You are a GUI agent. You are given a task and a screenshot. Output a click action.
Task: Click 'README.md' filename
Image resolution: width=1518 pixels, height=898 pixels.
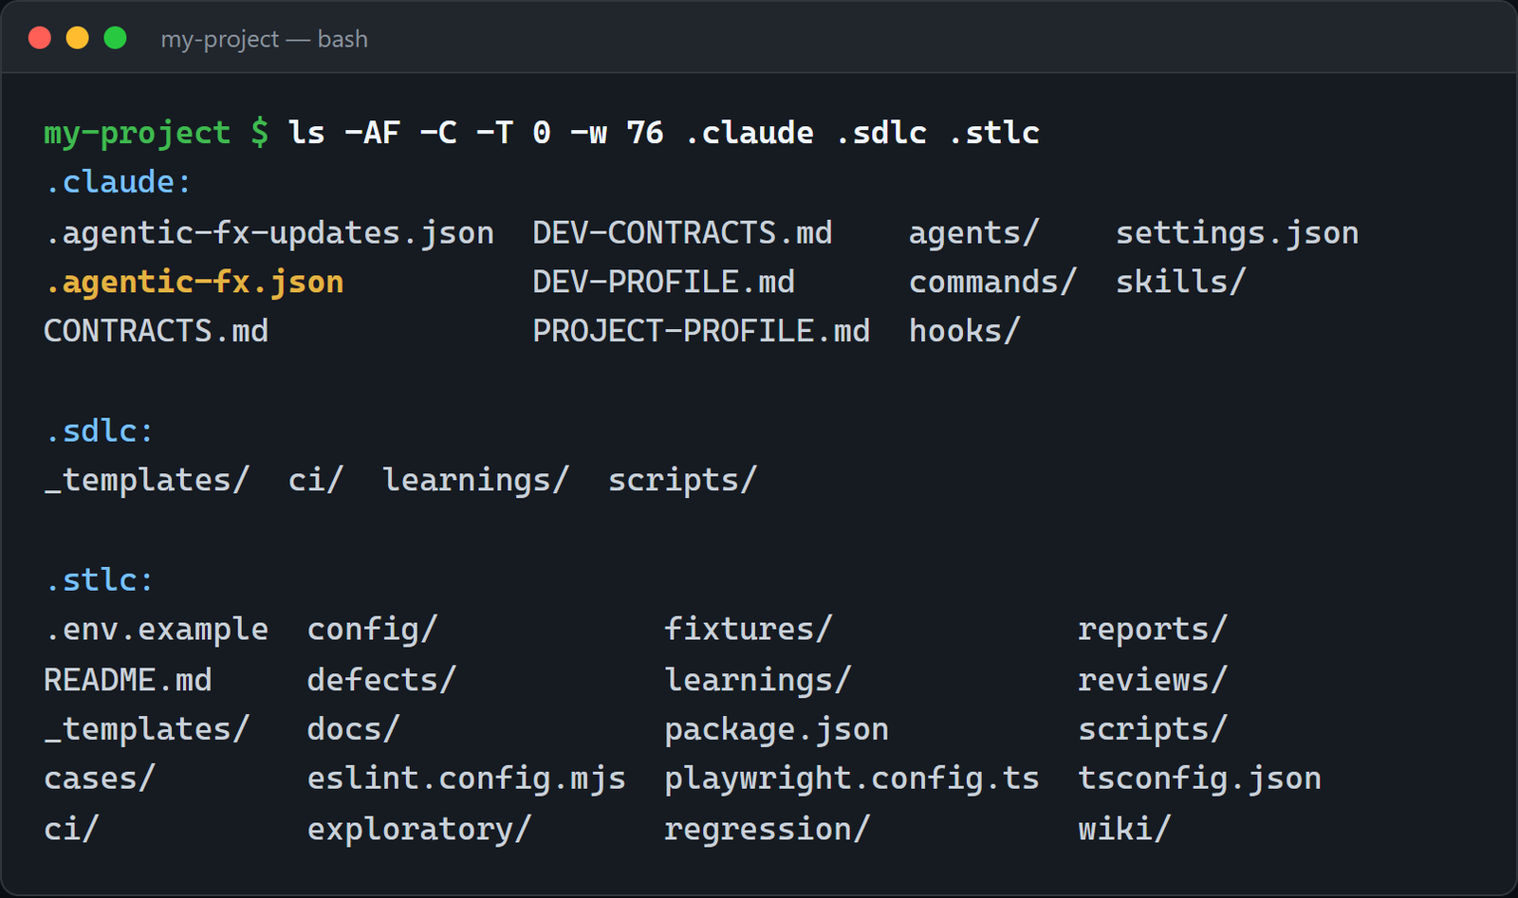point(128,680)
